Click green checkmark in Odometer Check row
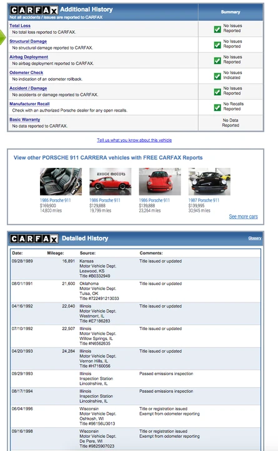 [x=217, y=76]
